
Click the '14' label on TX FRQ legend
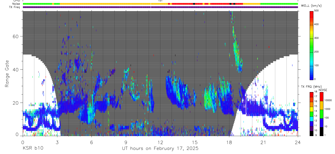click(316, 111)
